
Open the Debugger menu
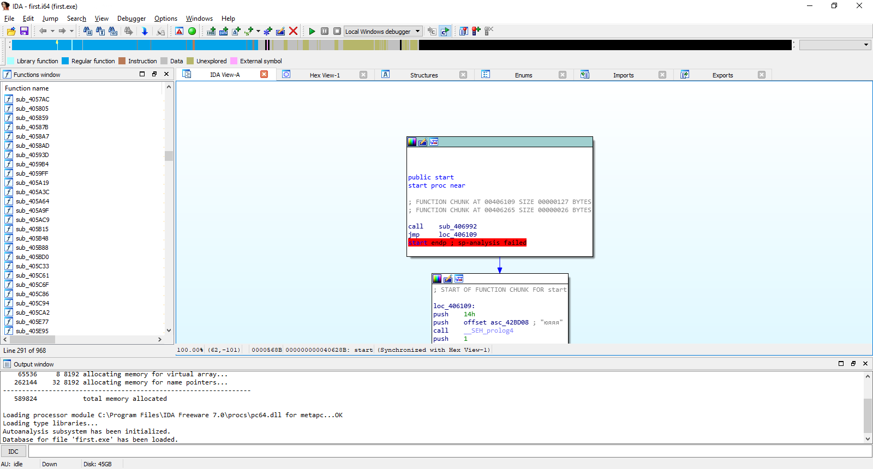click(x=131, y=19)
